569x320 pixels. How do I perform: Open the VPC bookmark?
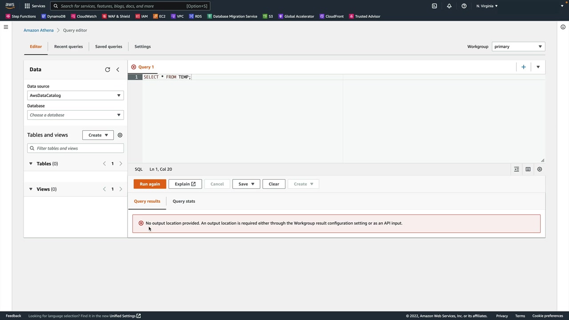tap(177, 16)
